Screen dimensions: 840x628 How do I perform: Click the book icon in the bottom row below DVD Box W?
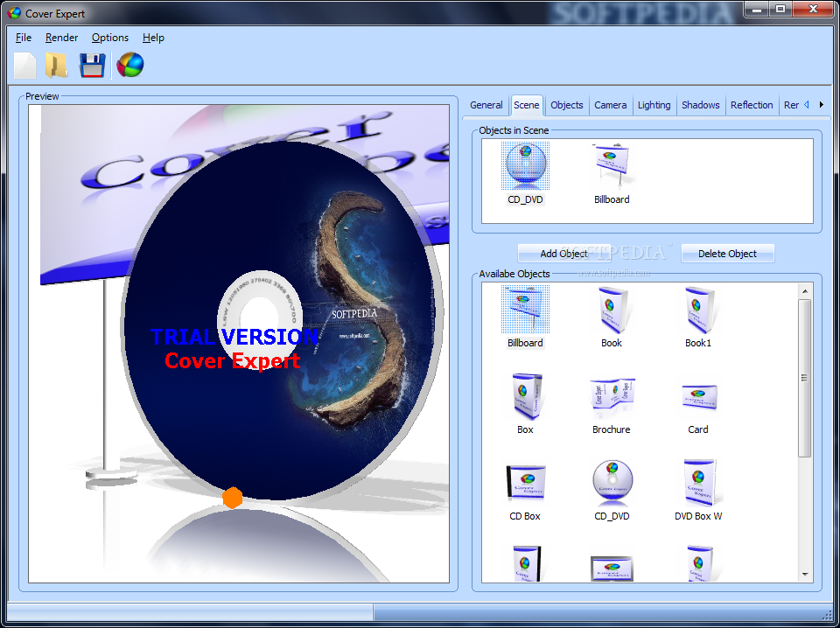point(699,564)
